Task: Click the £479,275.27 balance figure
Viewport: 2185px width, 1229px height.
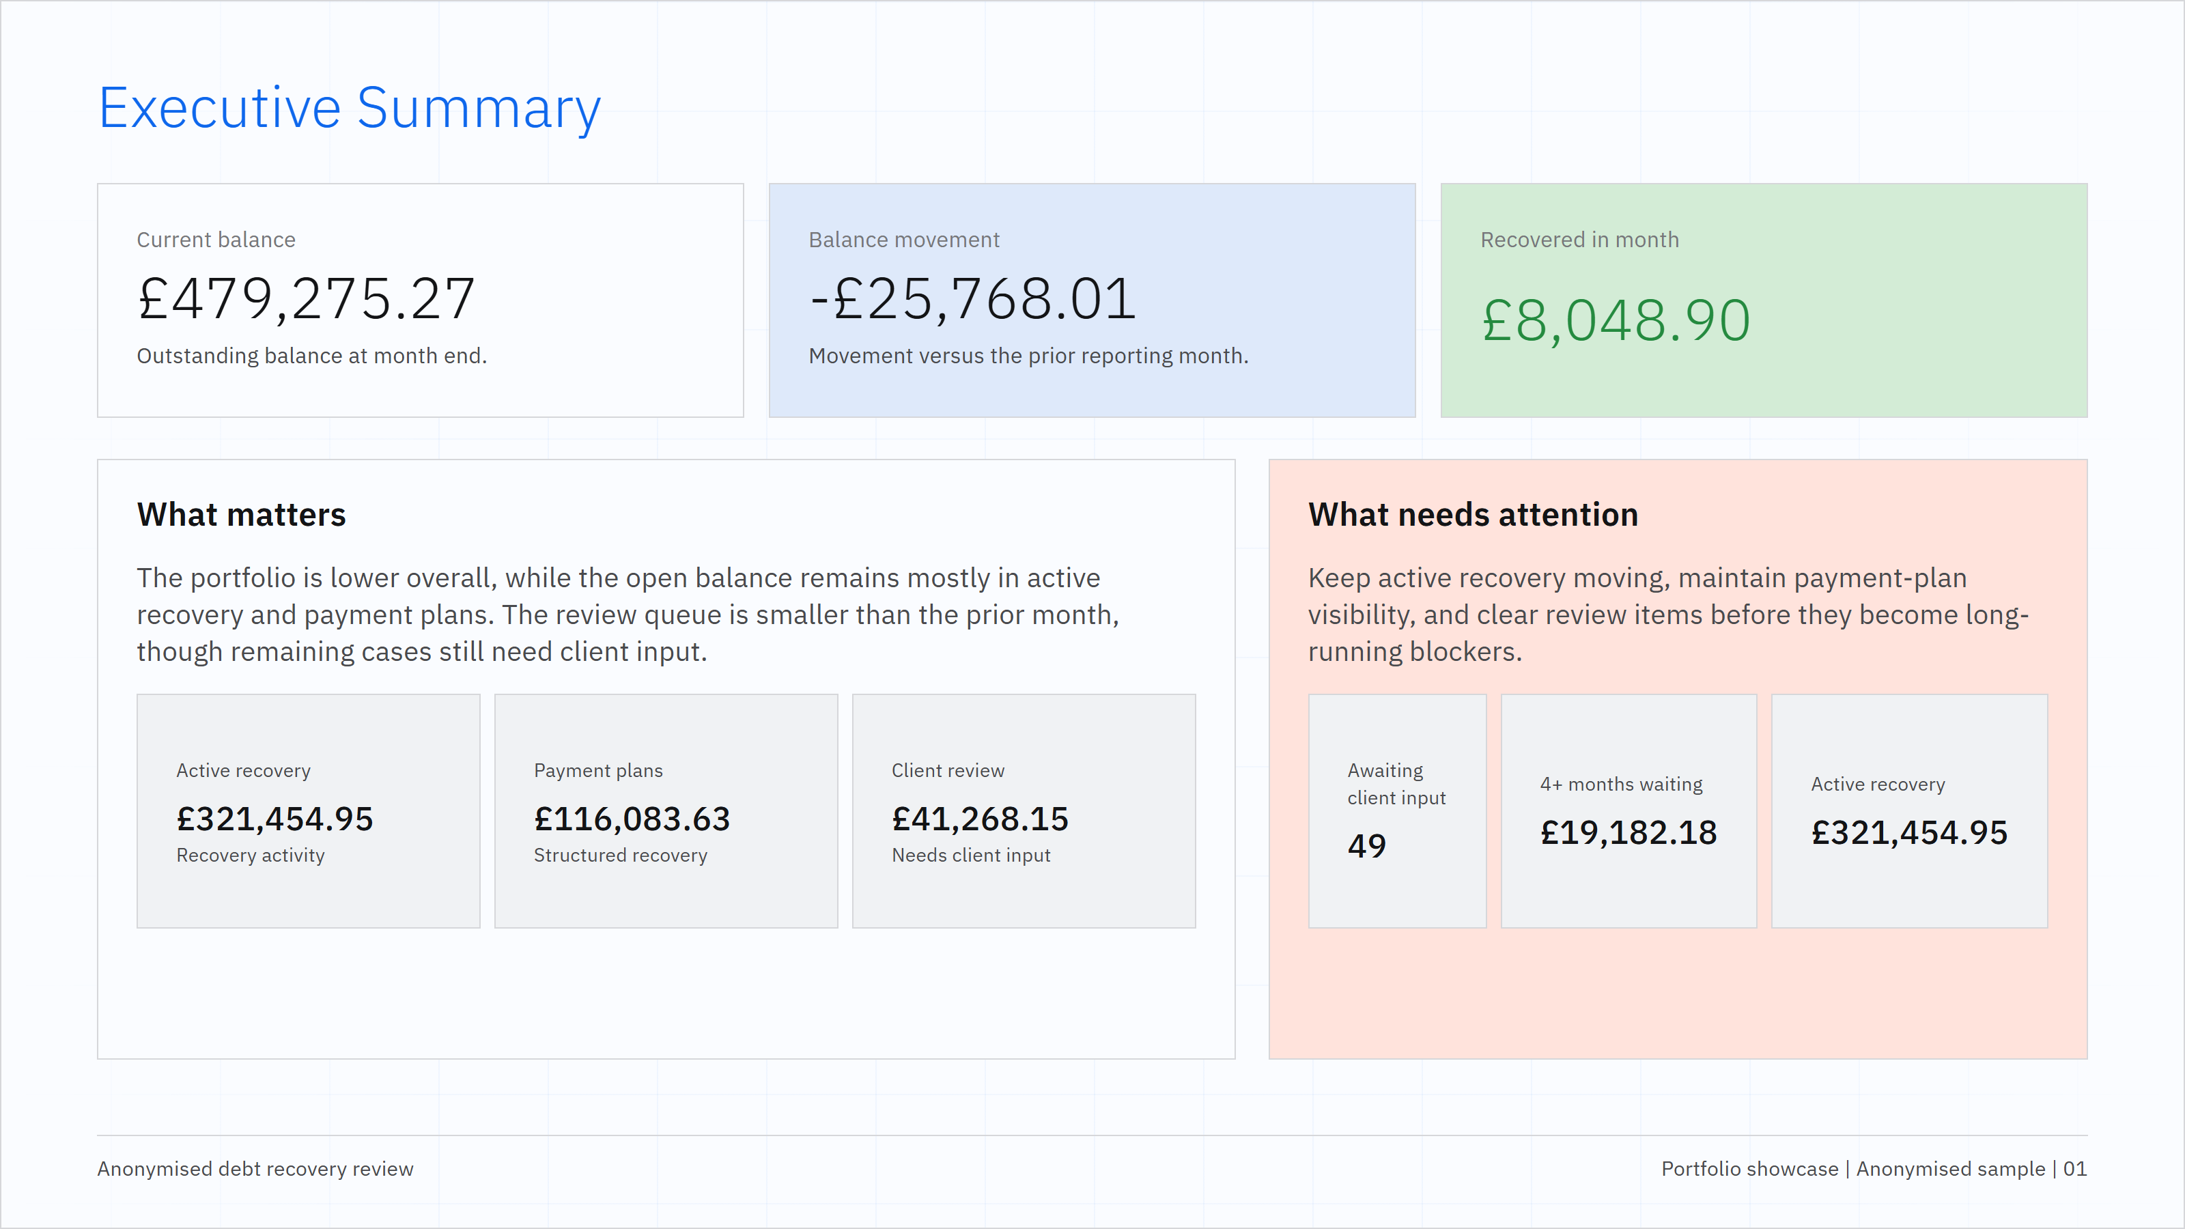Action: click(x=306, y=300)
